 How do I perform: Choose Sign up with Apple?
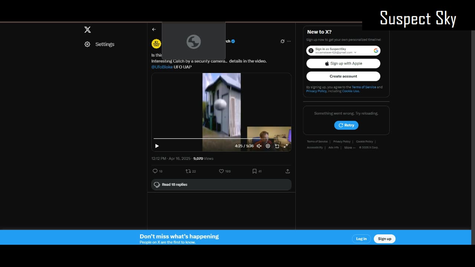[343, 63]
